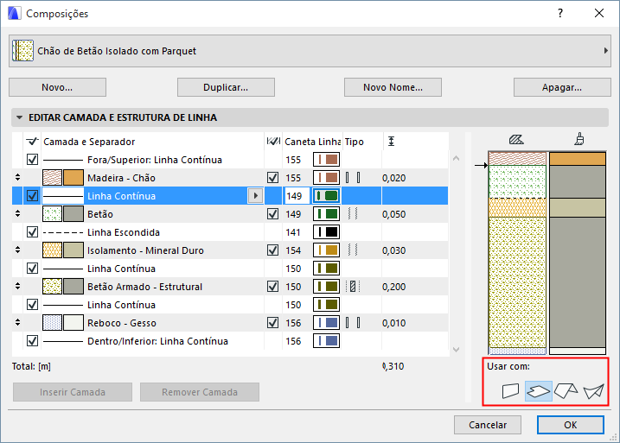Click the Apagar... button
This screenshot has height=443, width=620.
(562, 87)
